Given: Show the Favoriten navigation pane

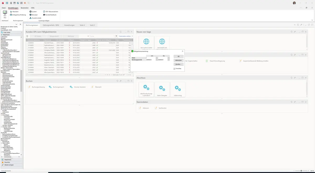Looking at the screenshot, I should click(x=11, y=162).
